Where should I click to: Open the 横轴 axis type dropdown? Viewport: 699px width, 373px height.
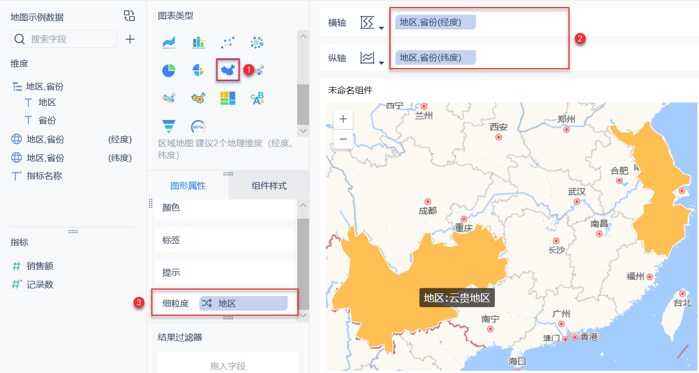pos(381,27)
